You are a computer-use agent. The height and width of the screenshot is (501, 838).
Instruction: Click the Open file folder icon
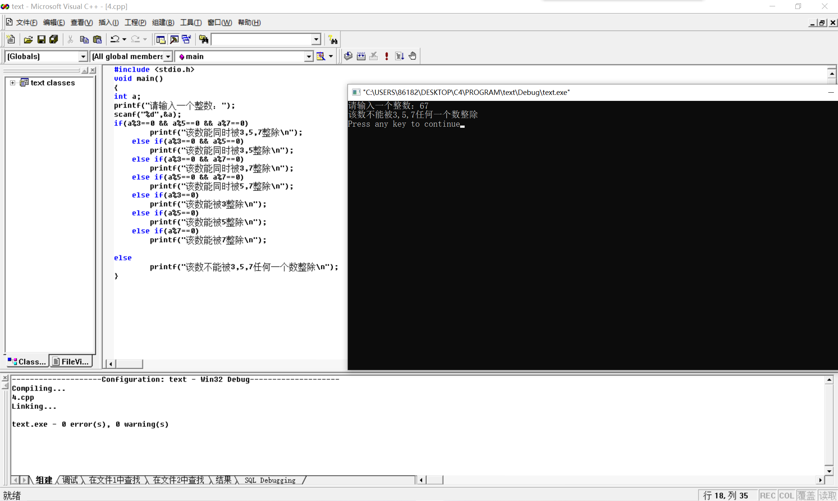(x=28, y=39)
